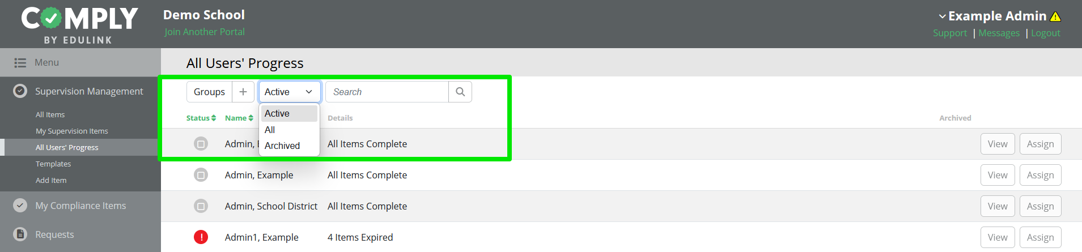Click the red expired status icon for Admin1, Example
1082x252 pixels.
click(x=201, y=237)
